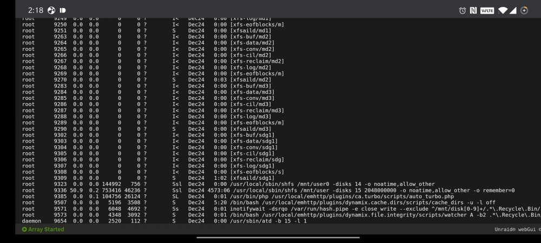This screenshot has height=243, width=541.
Task: Tap the green Array Started play icon
Action: point(24,230)
